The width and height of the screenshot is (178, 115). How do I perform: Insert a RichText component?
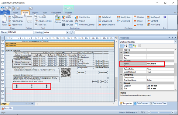click(x=40, y=25)
